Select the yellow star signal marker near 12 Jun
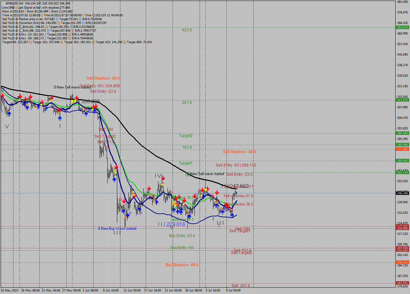410x294 pixels. [x=133, y=192]
